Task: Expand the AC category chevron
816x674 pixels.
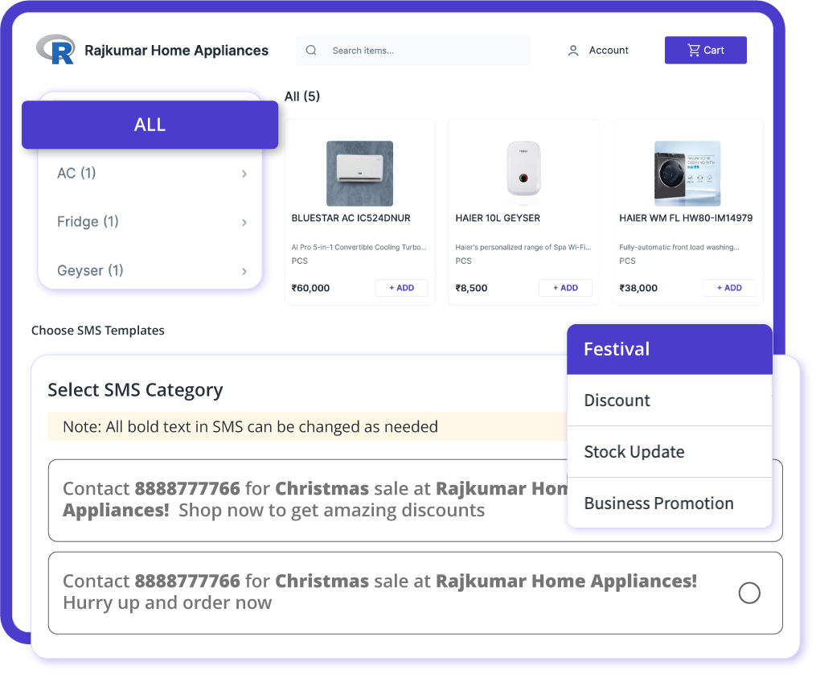Action: [244, 174]
